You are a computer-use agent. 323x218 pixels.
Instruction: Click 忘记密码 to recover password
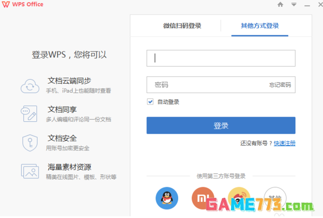coord(280,85)
